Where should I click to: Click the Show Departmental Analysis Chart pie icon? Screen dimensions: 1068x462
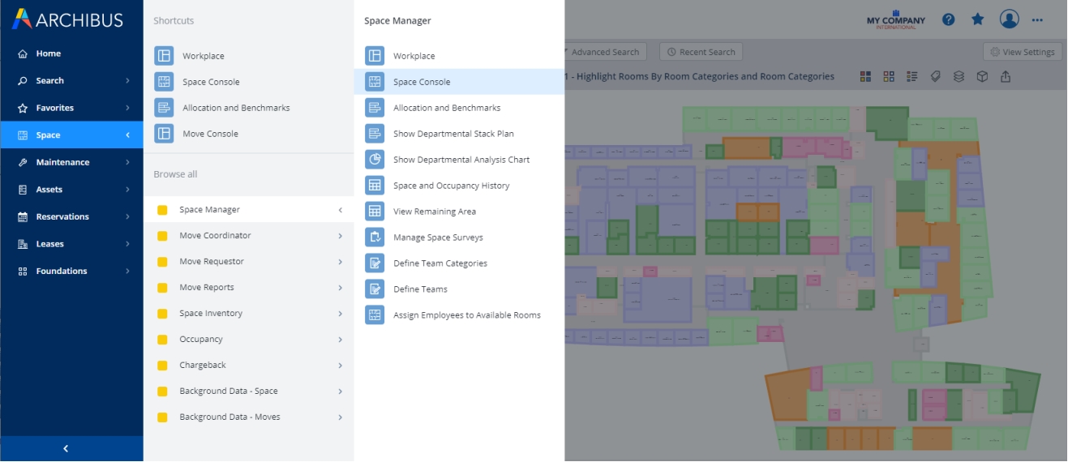375,160
